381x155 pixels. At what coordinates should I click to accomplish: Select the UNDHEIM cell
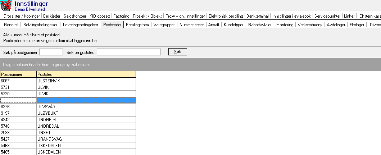pos(86,119)
